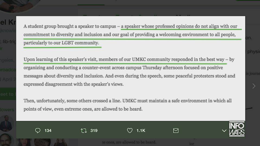Click the 1.1K likes count
The width and height of the screenshot is (260, 146).
(141, 131)
